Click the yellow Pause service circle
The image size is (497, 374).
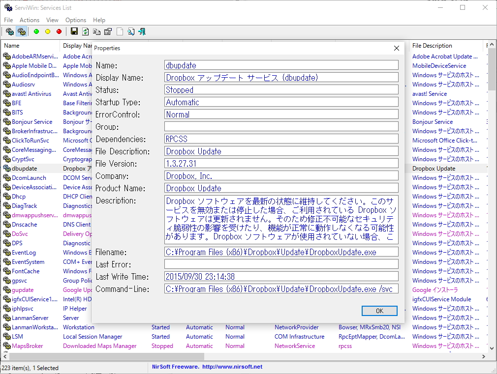pos(47,31)
